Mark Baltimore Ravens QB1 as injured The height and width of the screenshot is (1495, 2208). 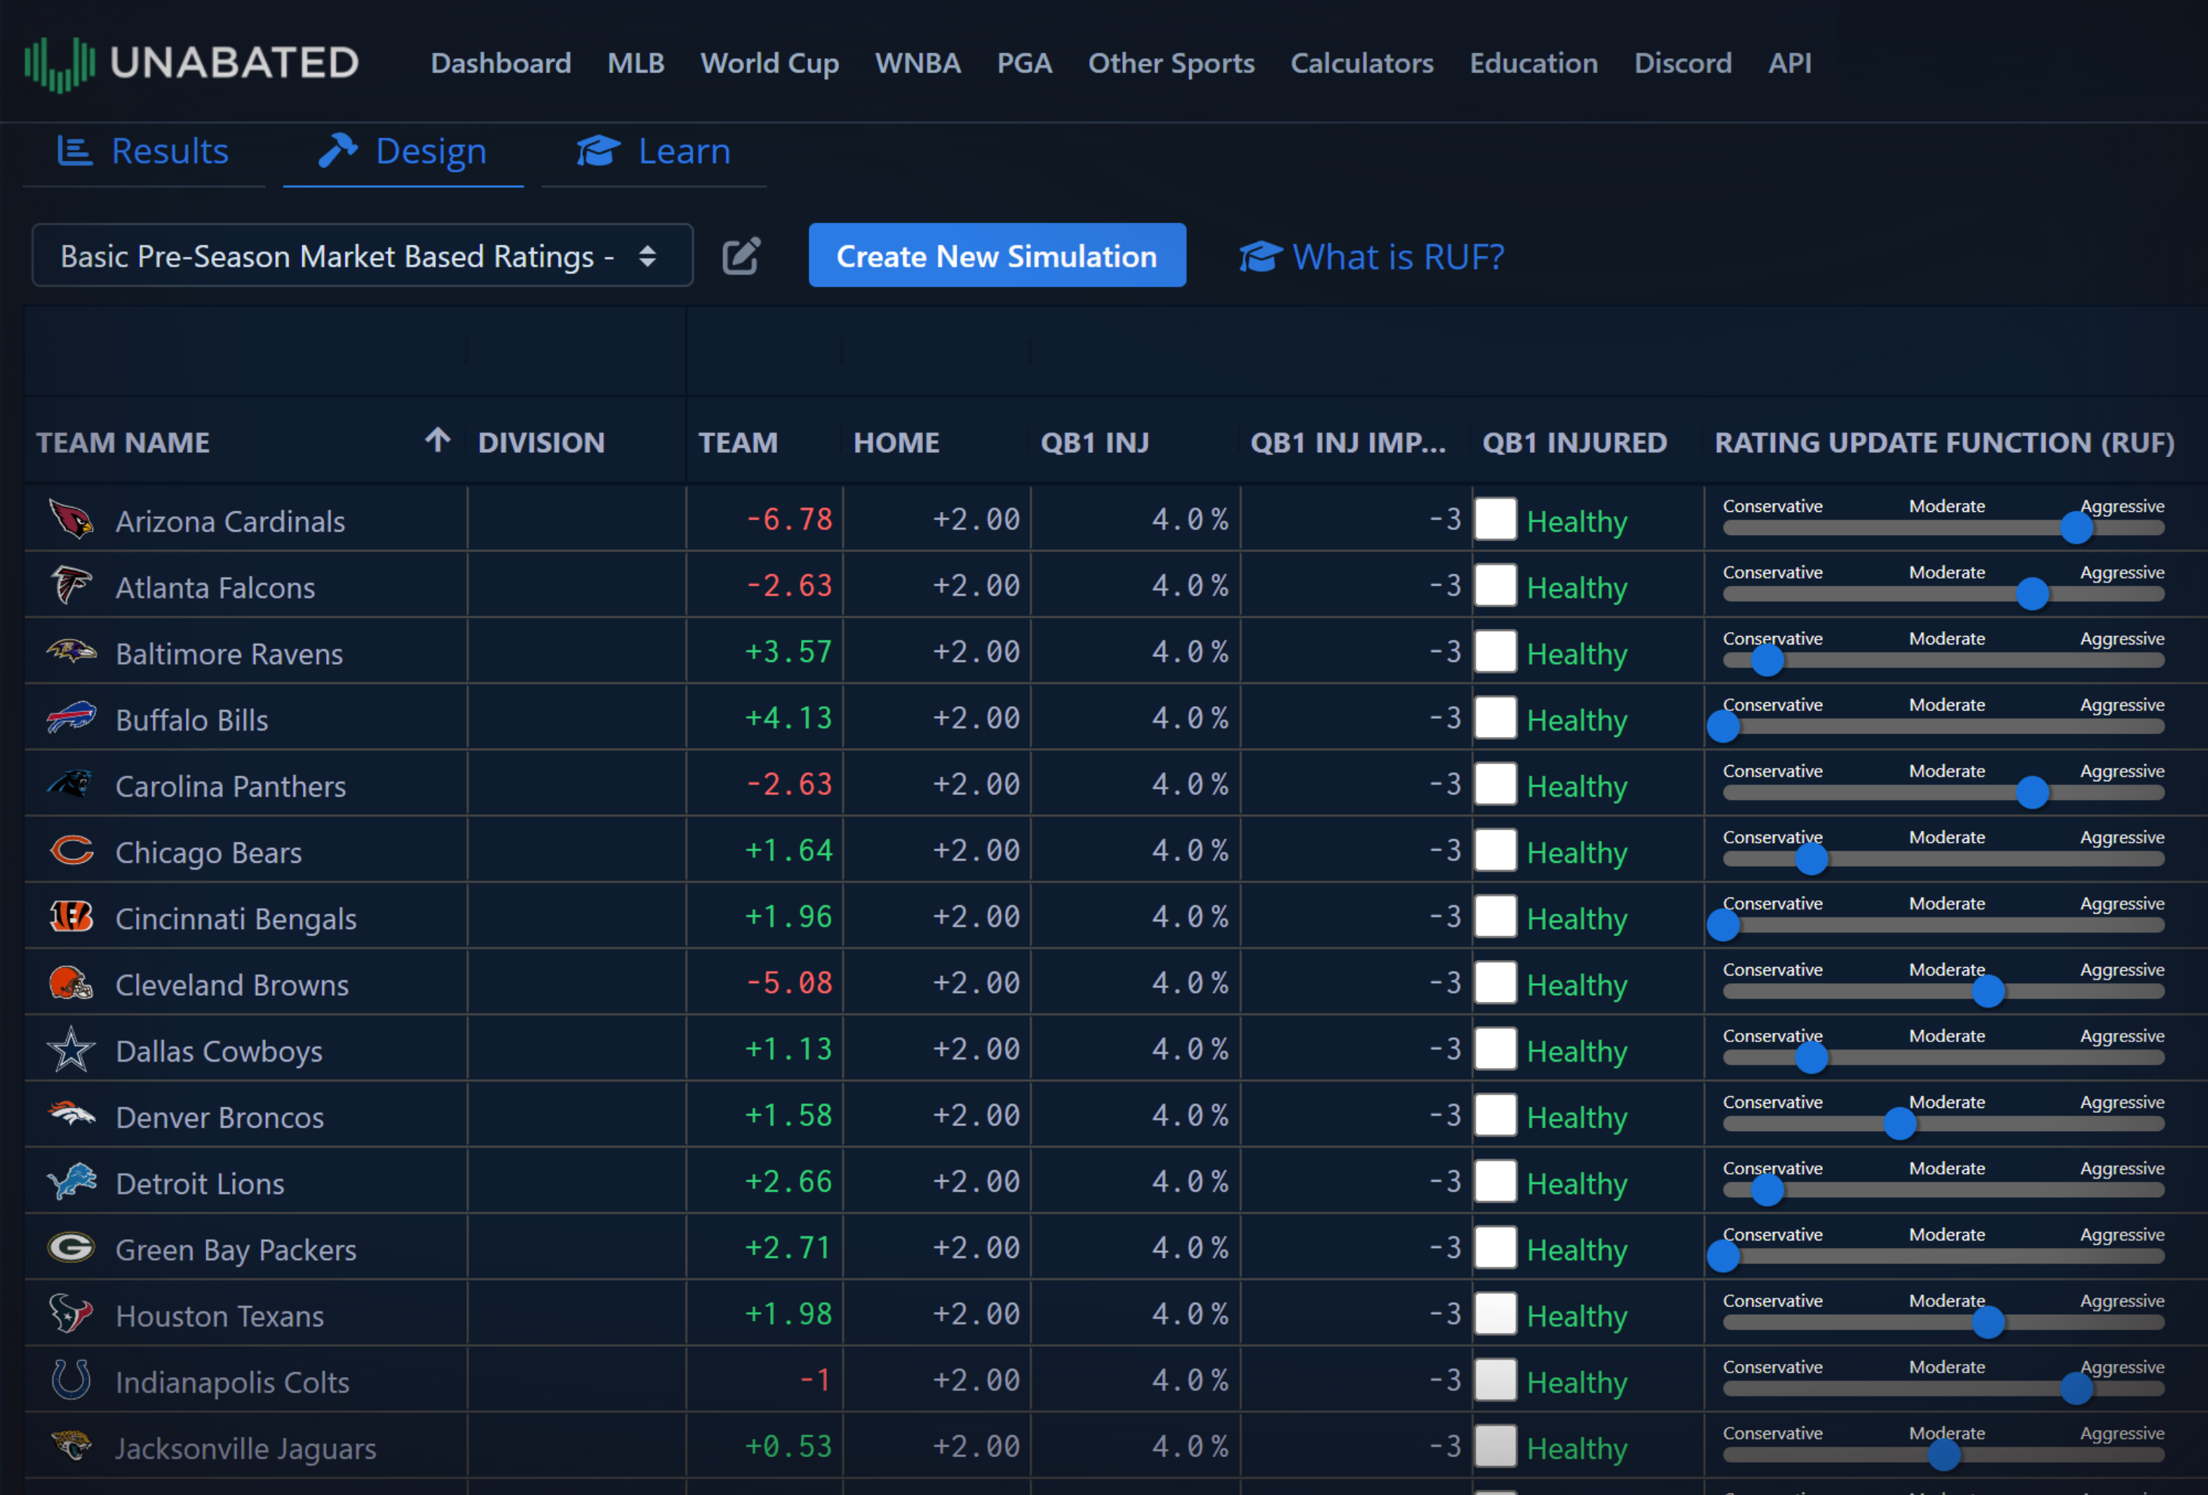(x=1495, y=653)
